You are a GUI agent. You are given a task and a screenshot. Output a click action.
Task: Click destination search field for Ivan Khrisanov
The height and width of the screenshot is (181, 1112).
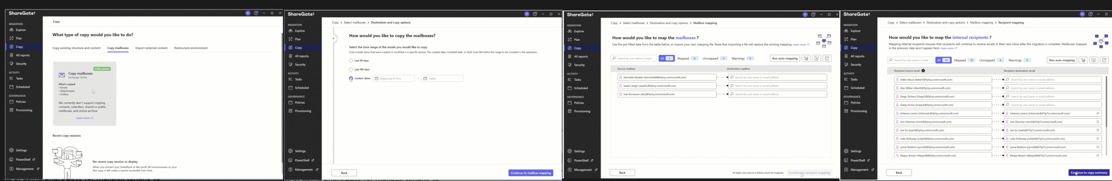[x=777, y=94]
